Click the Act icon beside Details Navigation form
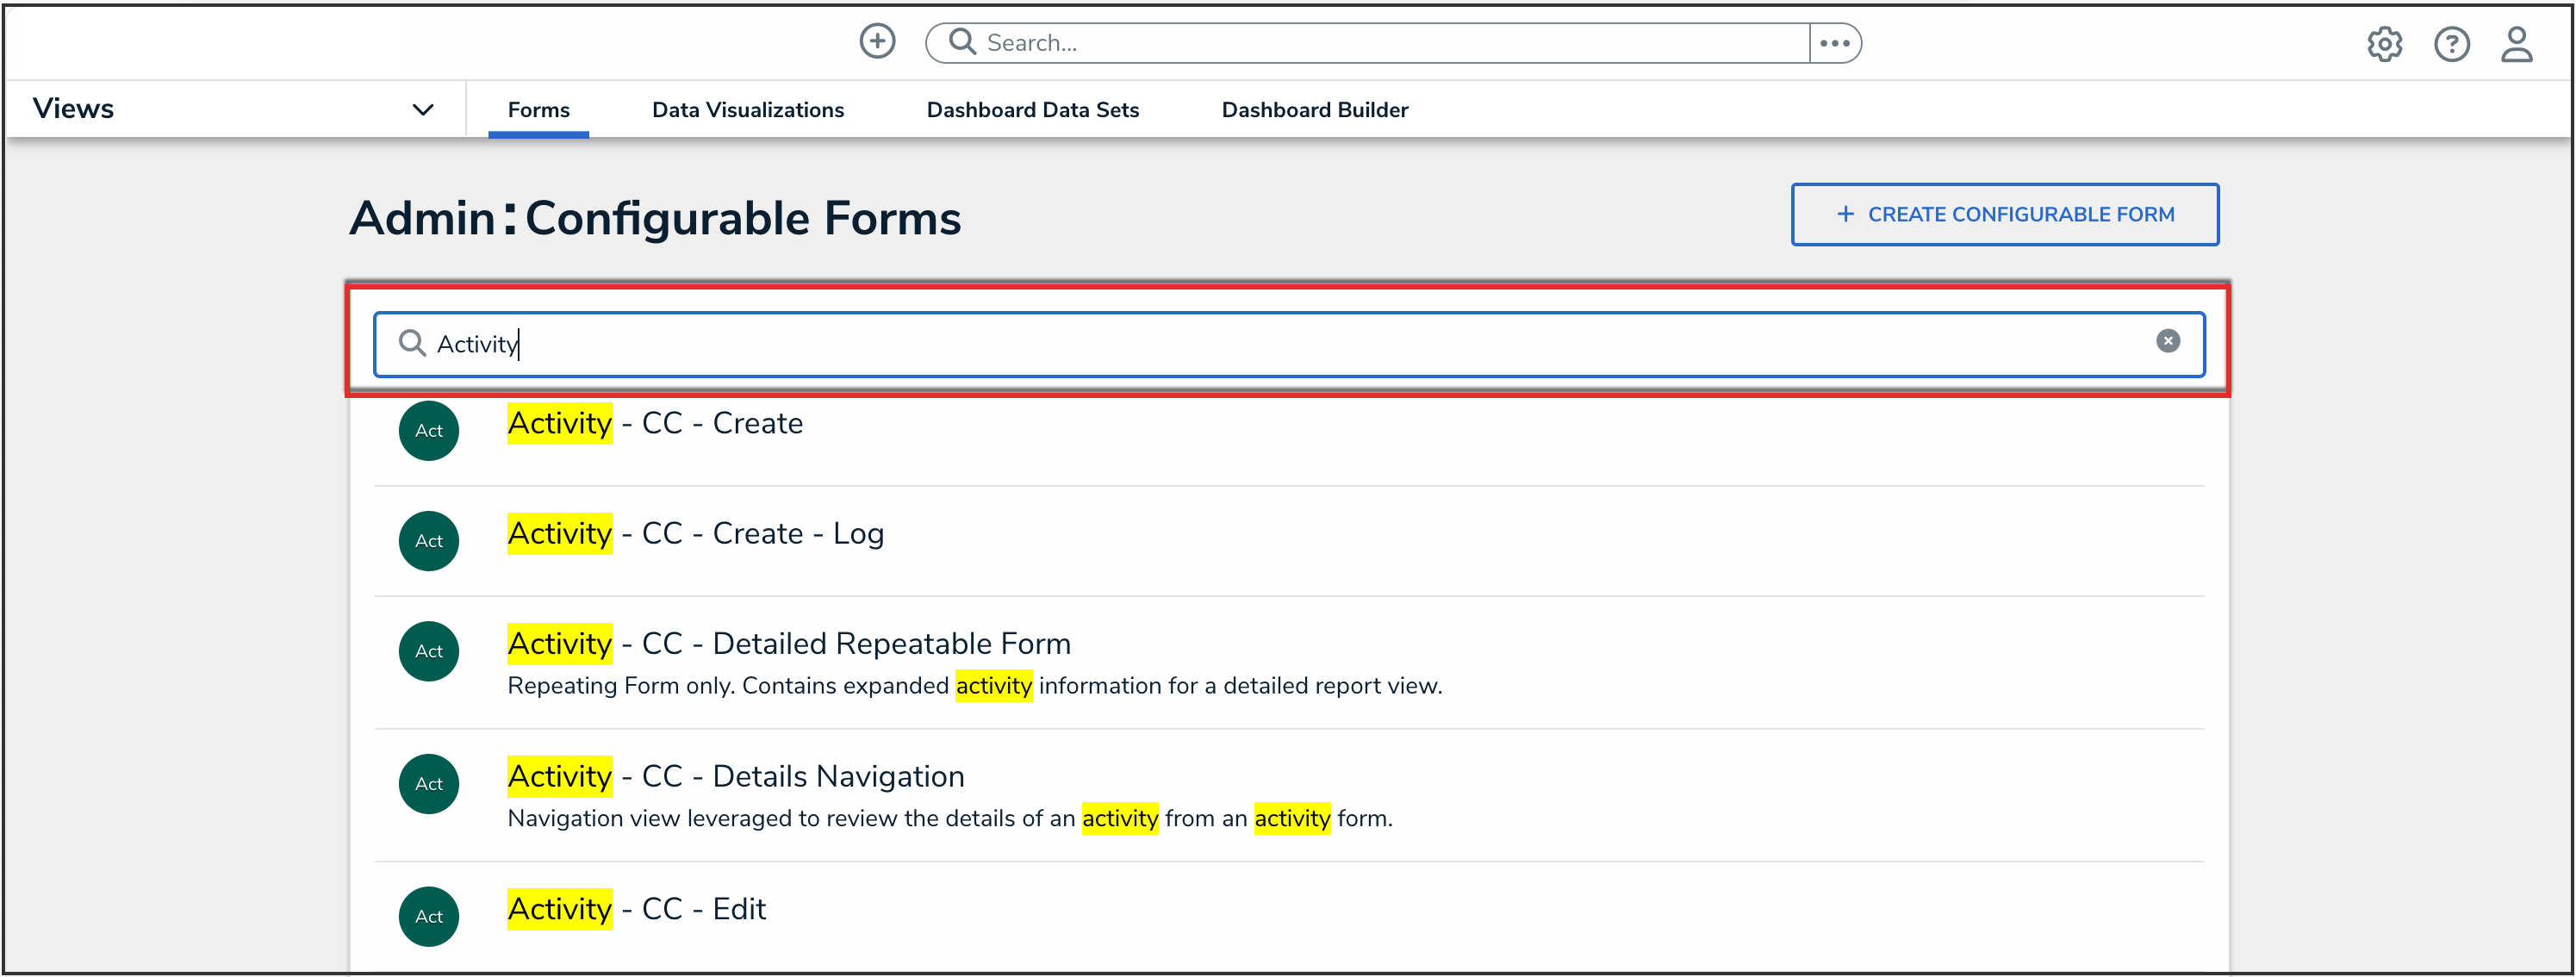Viewport: 2576px width, 977px height. (429, 784)
